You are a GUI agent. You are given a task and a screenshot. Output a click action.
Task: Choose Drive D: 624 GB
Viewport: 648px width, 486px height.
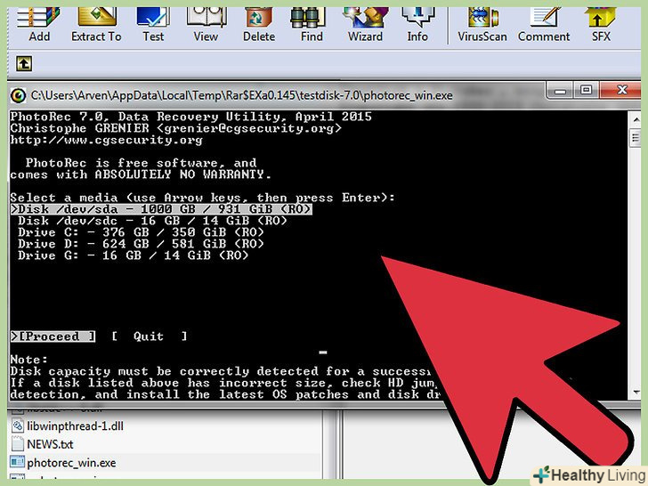141,244
